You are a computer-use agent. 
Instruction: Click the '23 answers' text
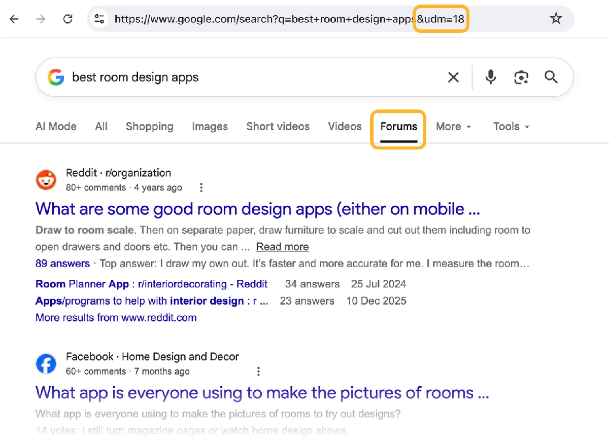click(307, 301)
